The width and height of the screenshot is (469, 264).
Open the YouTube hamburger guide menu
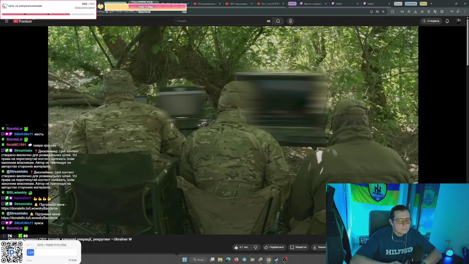tap(6, 21)
